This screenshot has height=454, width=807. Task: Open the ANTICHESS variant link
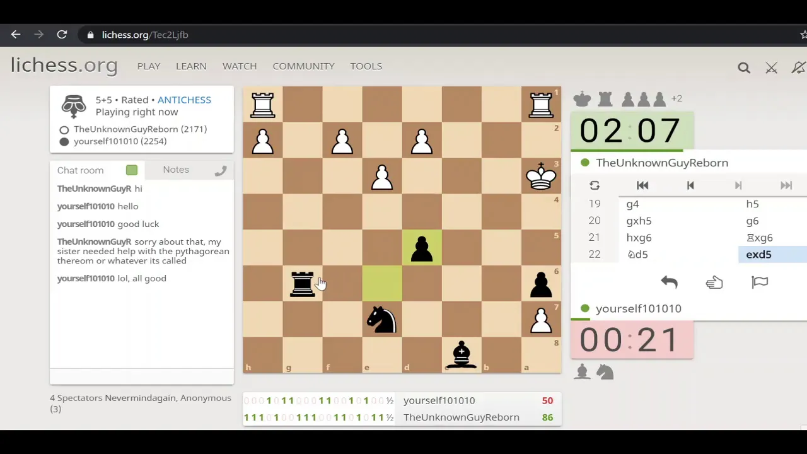click(x=184, y=100)
